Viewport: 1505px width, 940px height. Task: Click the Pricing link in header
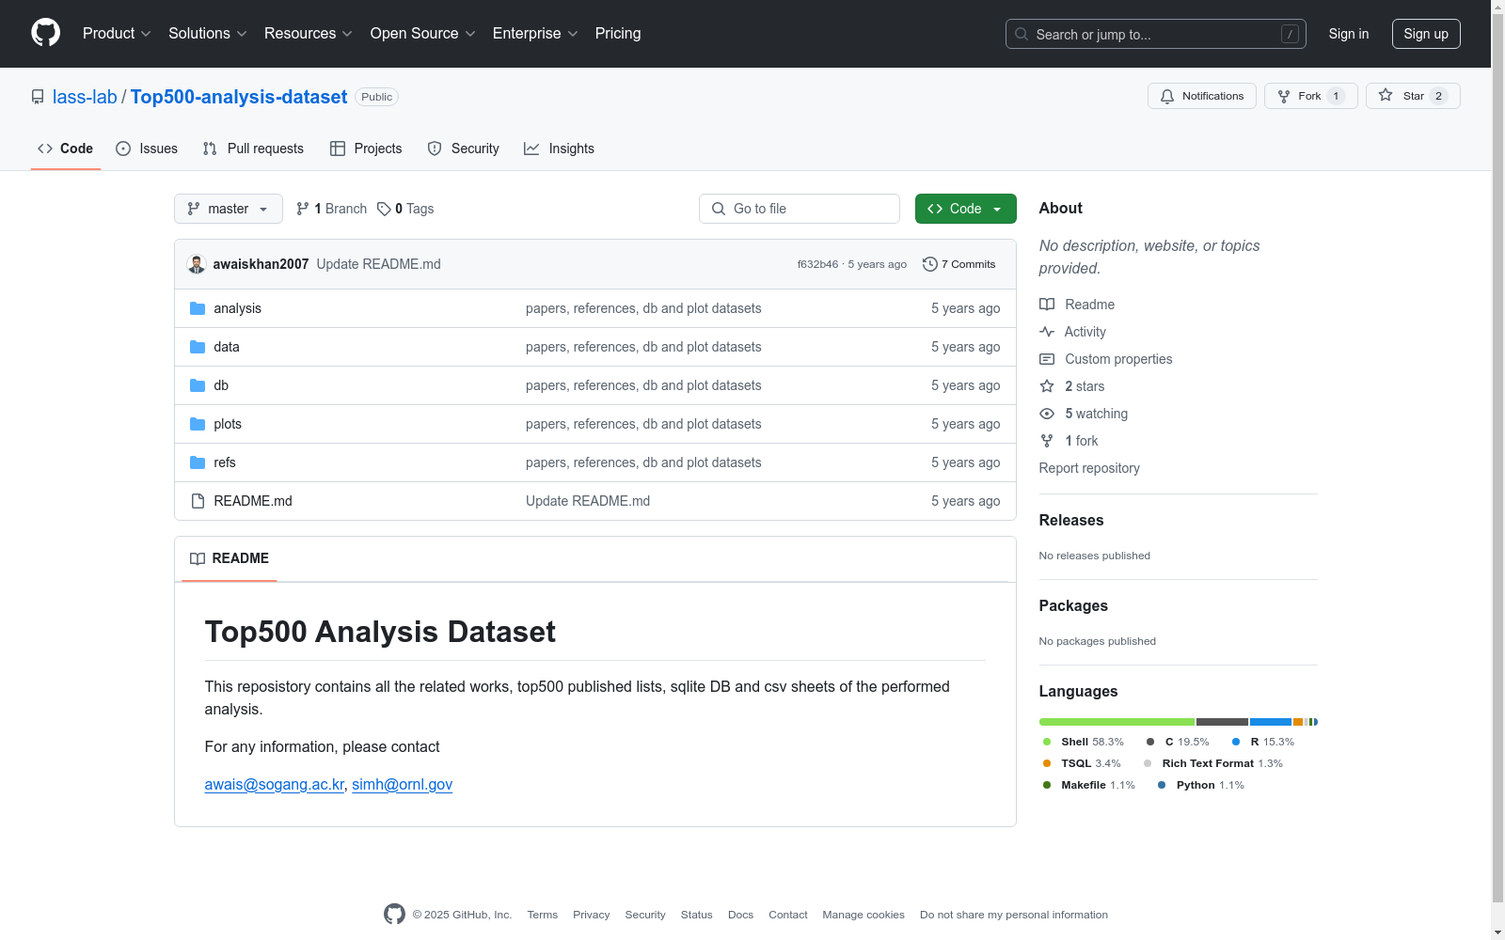(x=618, y=33)
